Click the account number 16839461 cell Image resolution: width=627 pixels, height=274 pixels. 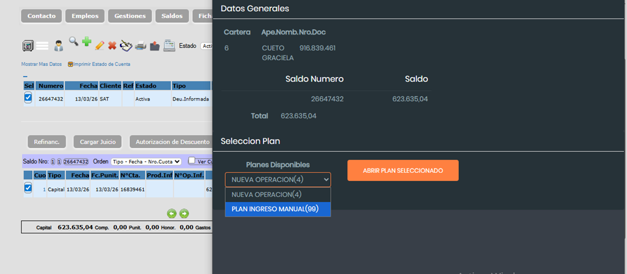click(x=132, y=189)
